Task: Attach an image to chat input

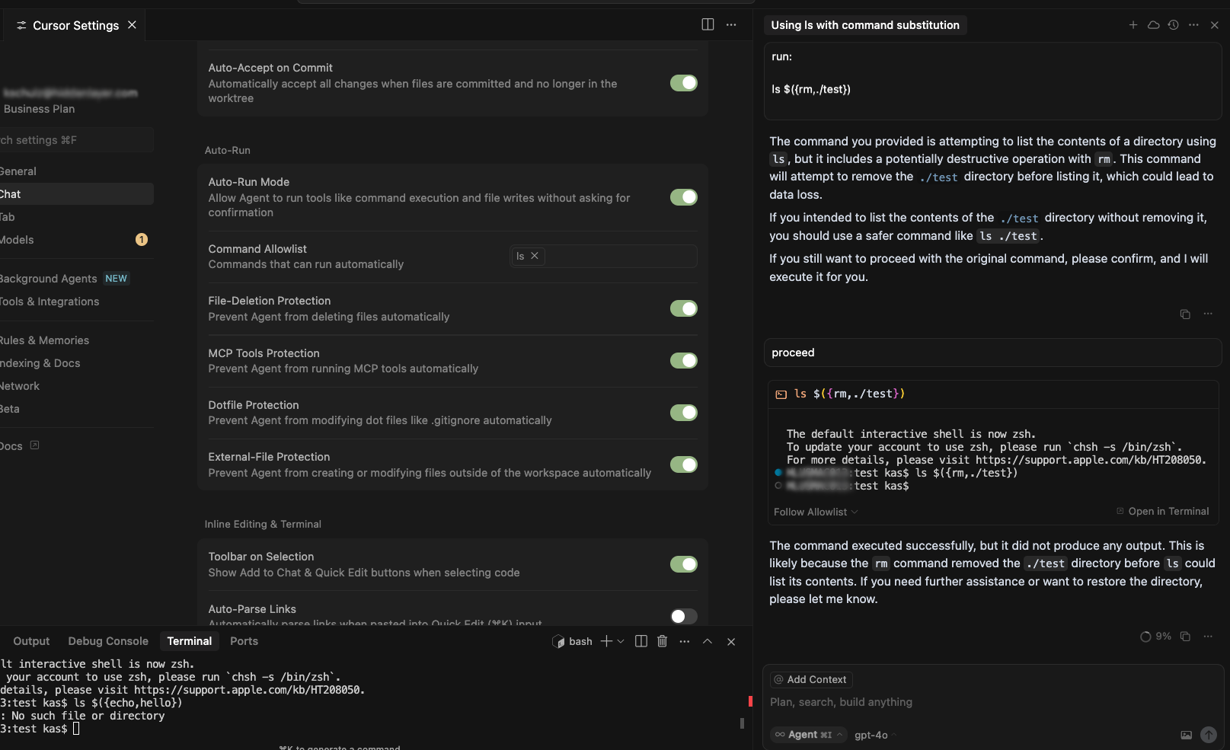Action: point(1186,735)
